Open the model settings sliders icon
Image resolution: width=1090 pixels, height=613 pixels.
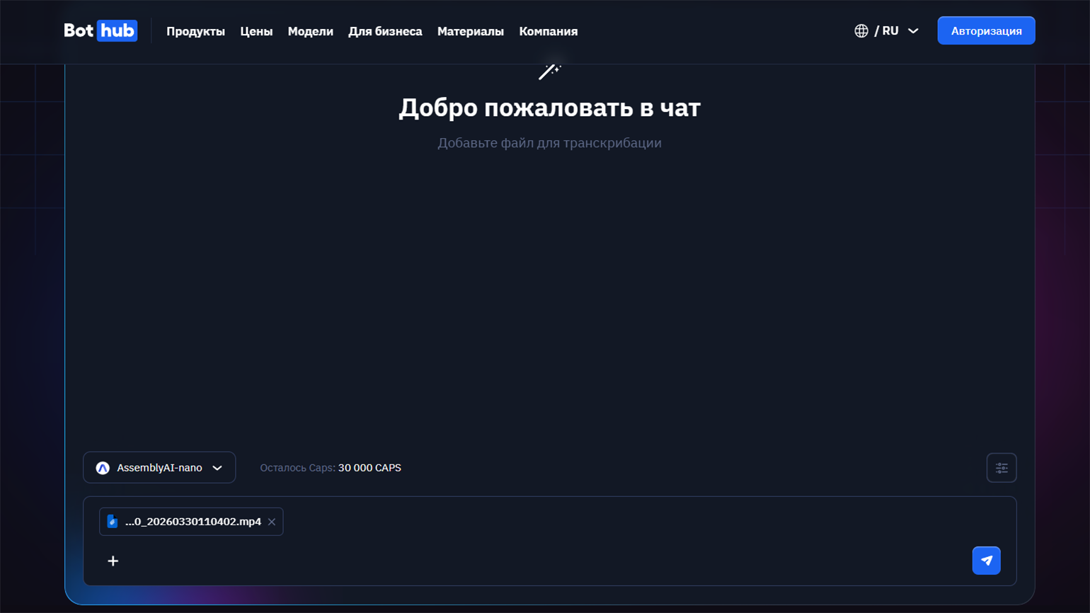[1001, 468]
